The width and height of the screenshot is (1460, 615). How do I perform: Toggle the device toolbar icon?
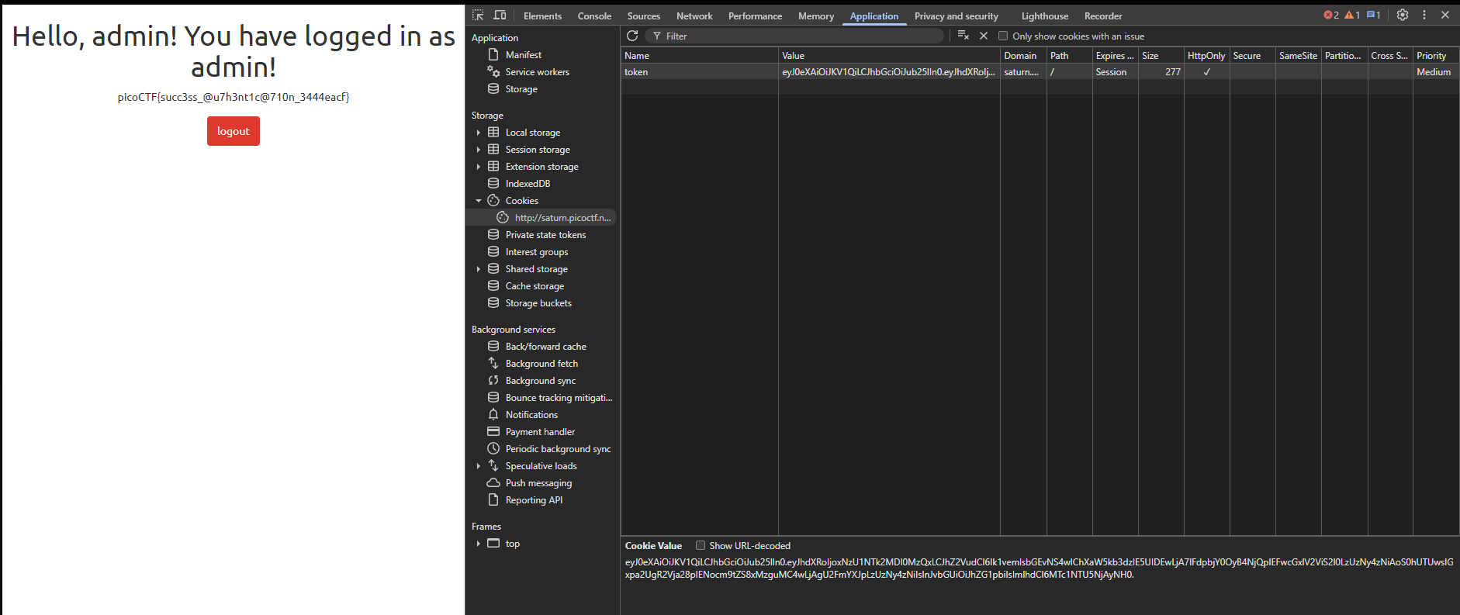click(x=500, y=16)
